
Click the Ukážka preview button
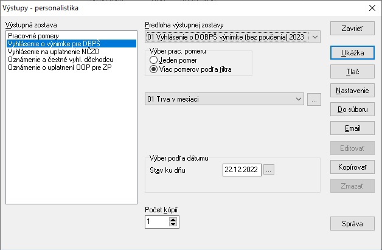(352, 53)
